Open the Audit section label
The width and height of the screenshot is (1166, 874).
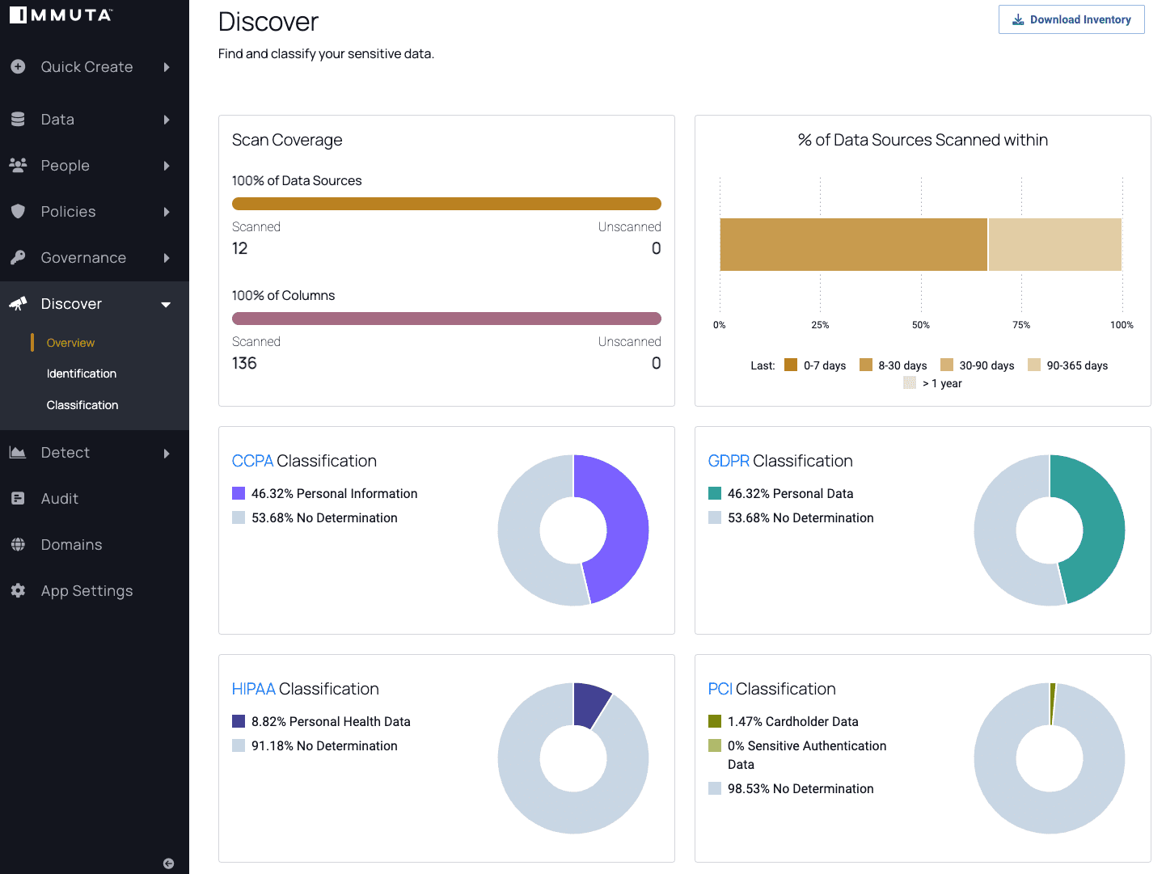click(60, 499)
